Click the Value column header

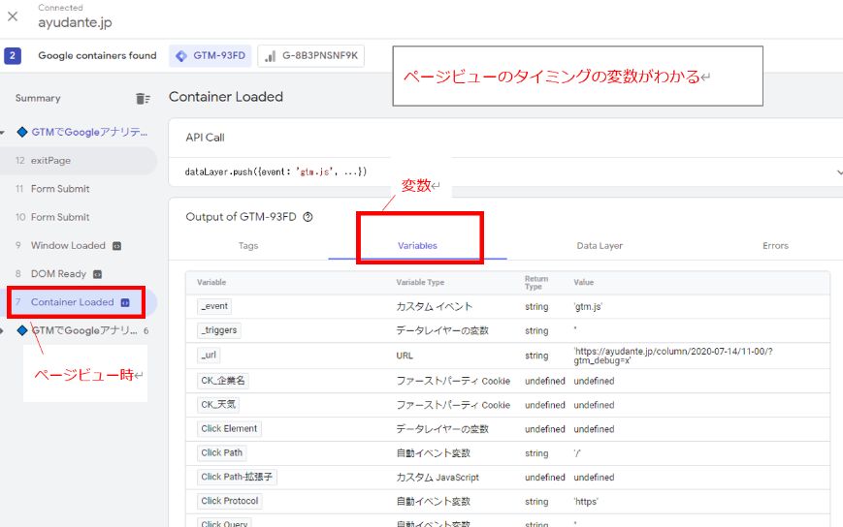(x=583, y=282)
